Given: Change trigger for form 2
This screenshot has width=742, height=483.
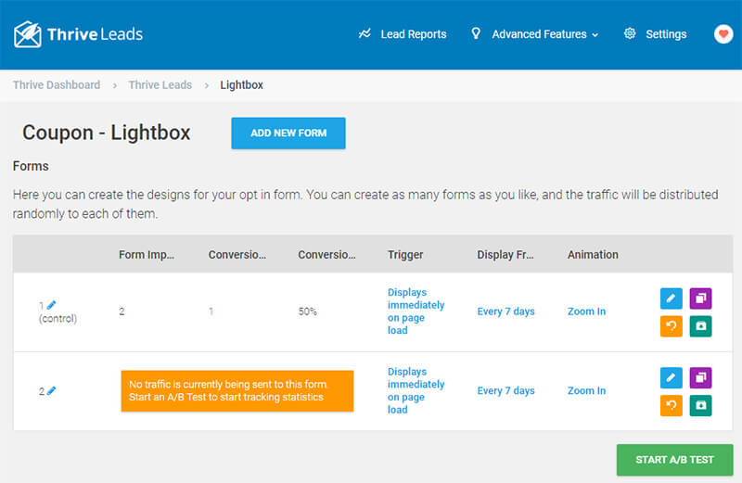Looking at the screenshot, I should (416, 390).
